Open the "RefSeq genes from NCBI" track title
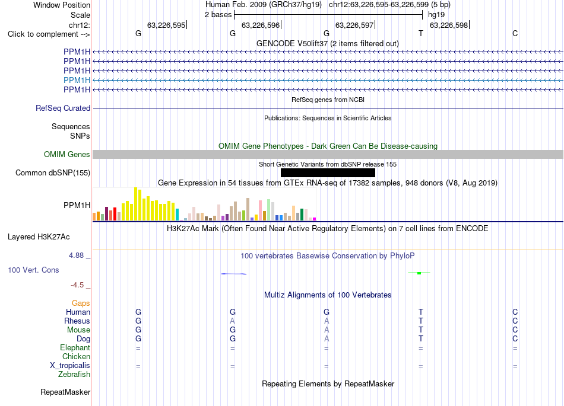 point(328,100)
